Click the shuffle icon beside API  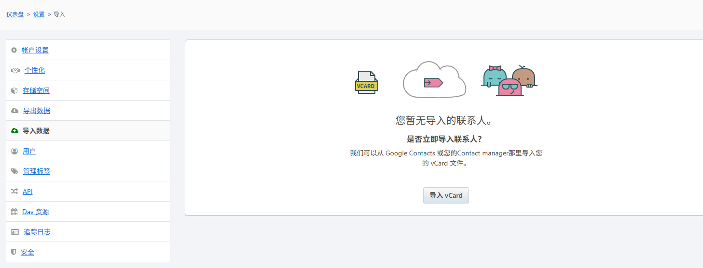click(14, 191)
